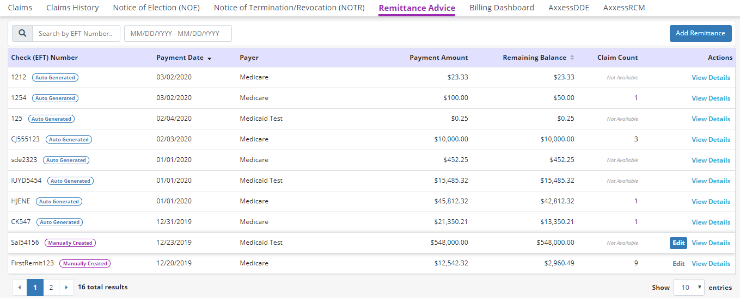Sort by Remaining Balance arrows
This screenshot has height=298, width=740.
click(572, 58)
